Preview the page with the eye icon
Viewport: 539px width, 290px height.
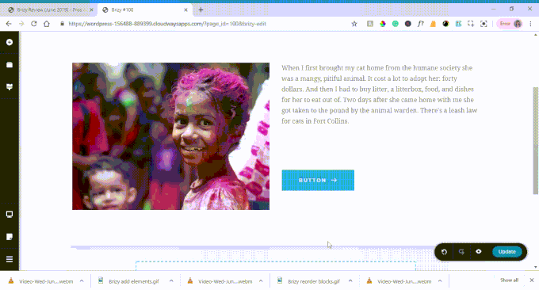pos(479,251)
